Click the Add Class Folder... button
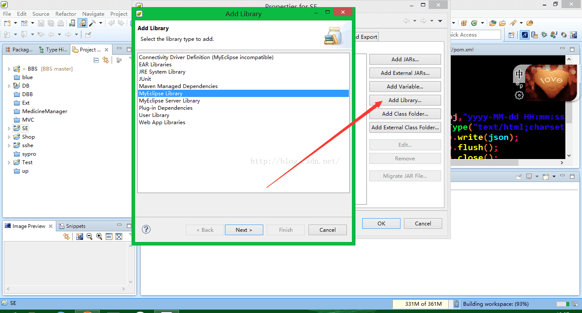Viewport: 582px width, 313px height. (405, 114)
